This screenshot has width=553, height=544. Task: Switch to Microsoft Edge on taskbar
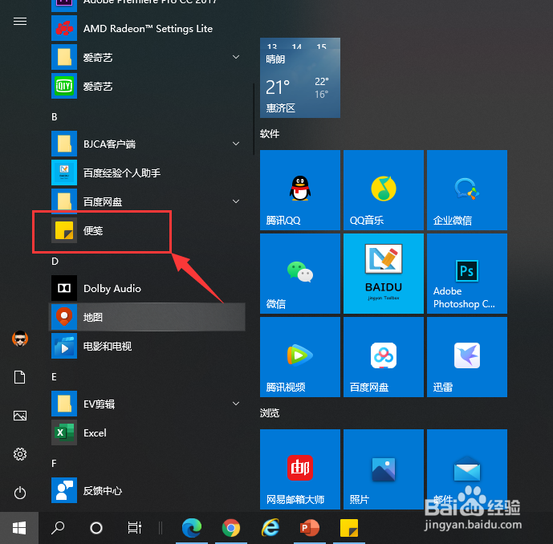coord(192,528)
